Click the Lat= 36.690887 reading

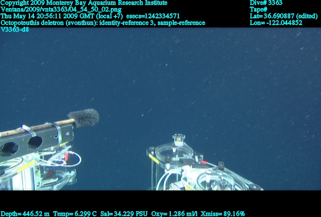tap(284, 16)
